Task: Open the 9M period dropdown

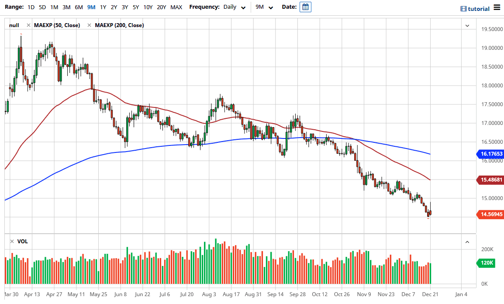Action: (x=264, y=7)
